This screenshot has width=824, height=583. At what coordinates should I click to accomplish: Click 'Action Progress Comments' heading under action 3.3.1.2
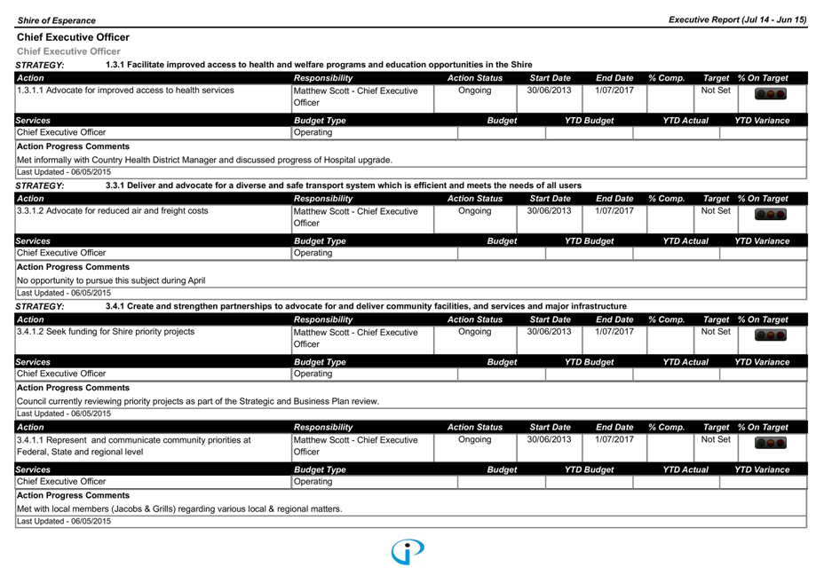73,267
